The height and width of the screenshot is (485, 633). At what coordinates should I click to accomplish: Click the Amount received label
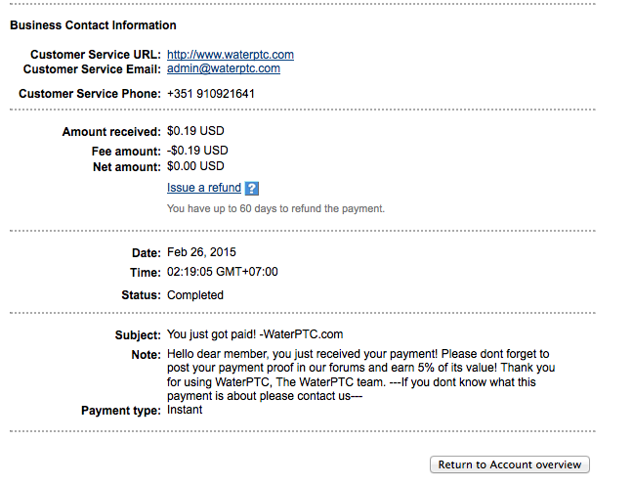point(110,132)
